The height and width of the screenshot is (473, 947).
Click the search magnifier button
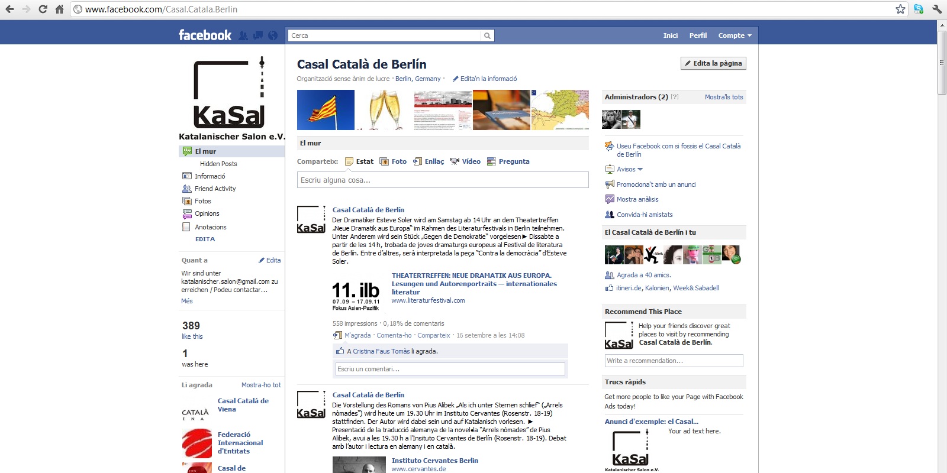click(487, 35)
